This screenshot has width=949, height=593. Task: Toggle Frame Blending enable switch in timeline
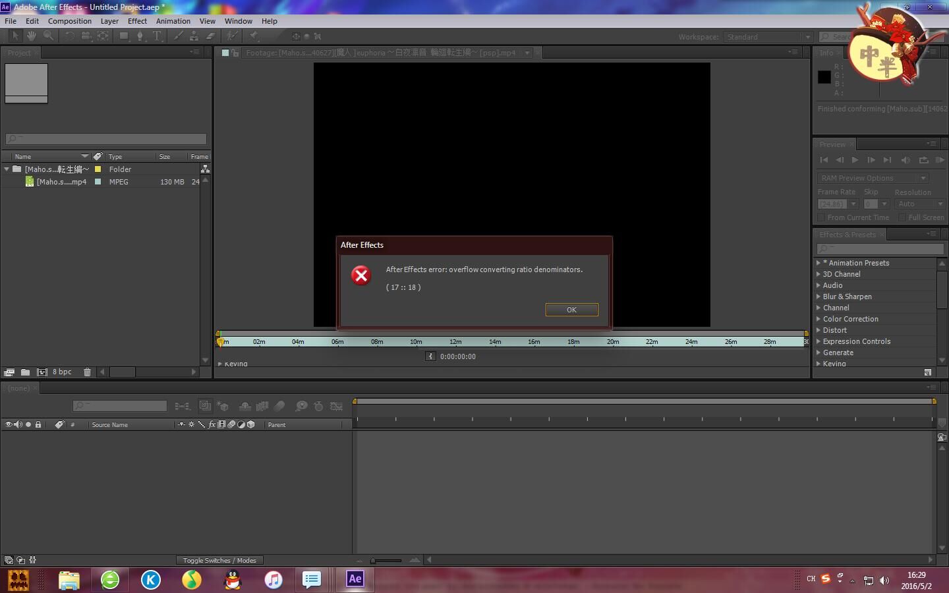(262, 406)
